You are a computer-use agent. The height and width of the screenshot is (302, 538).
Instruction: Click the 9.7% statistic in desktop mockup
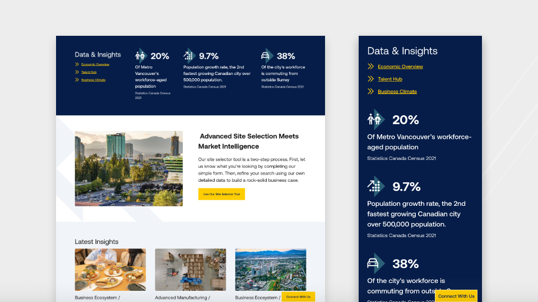[208, 56]
